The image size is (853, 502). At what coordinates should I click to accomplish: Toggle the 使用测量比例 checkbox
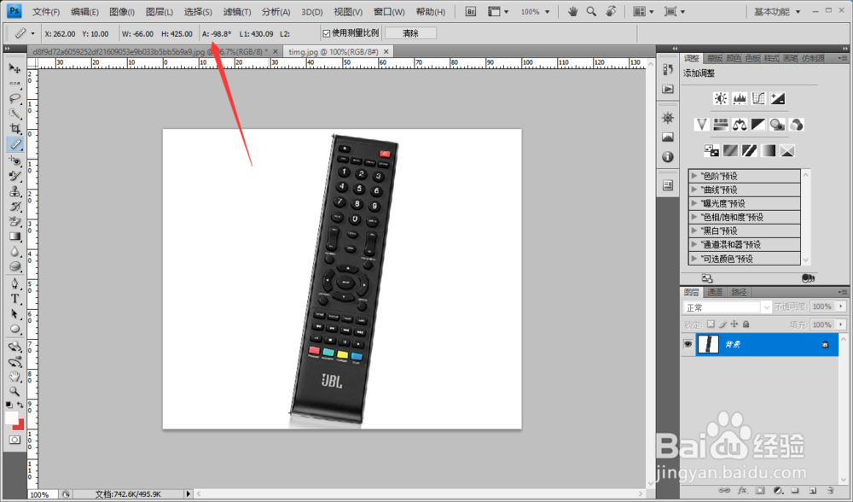(327, 33)
